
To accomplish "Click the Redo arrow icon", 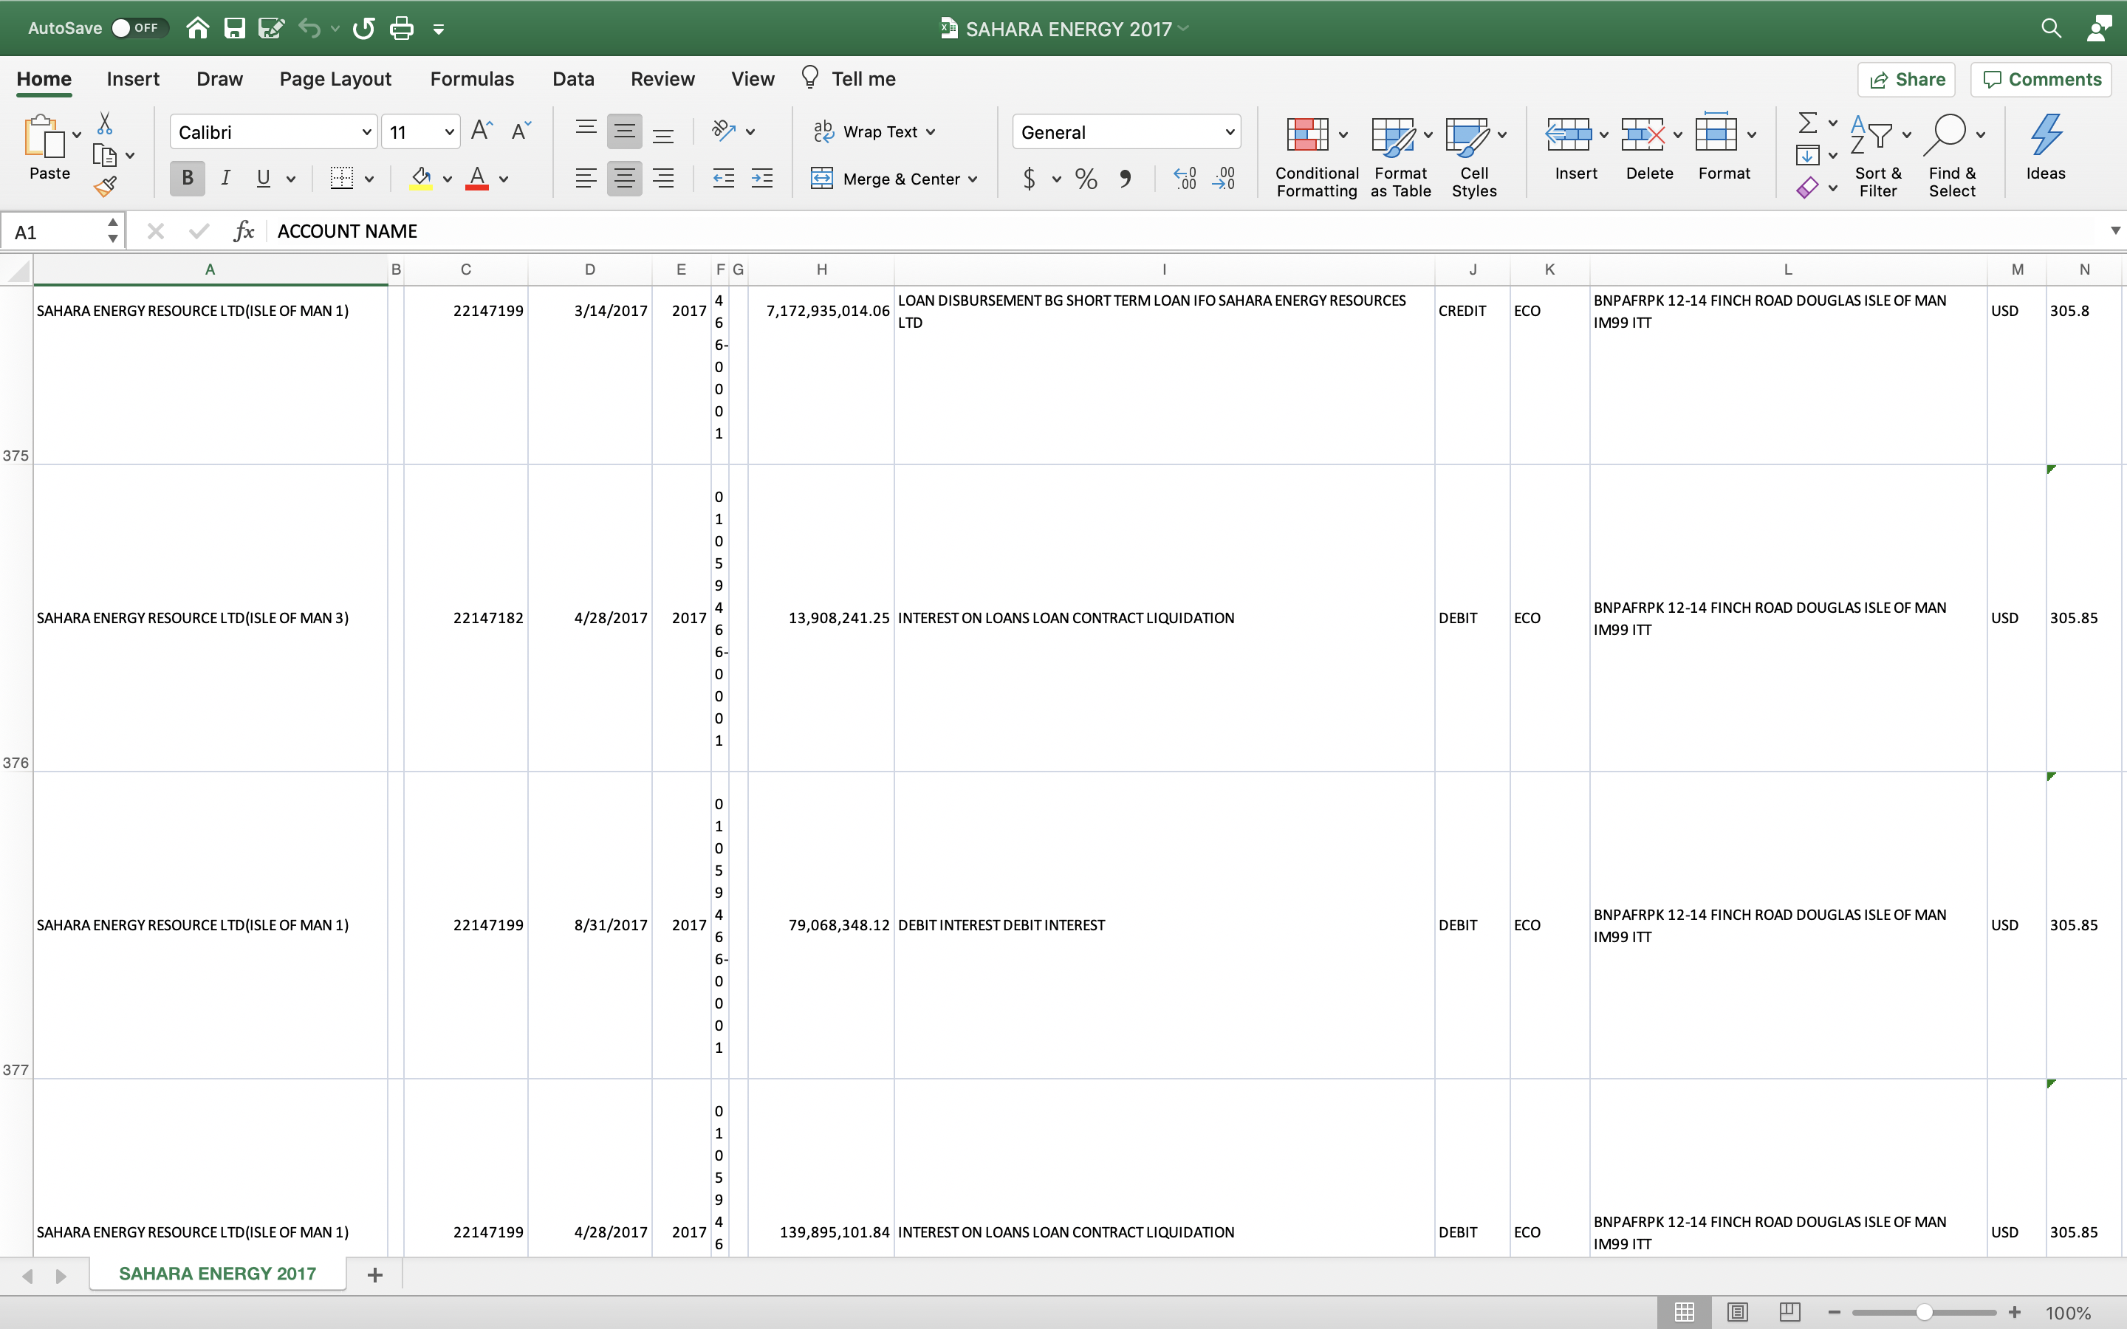I will click(363, 28).
